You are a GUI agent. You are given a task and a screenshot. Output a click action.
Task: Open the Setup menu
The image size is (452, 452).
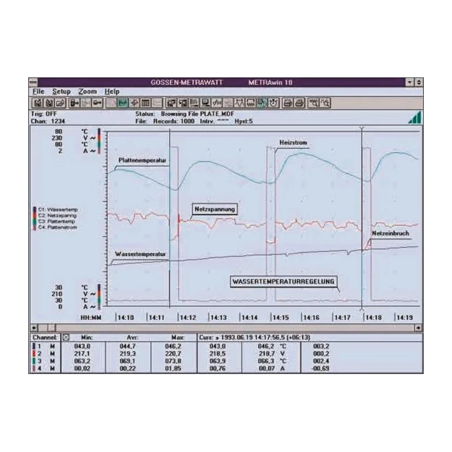coord(62,92)
